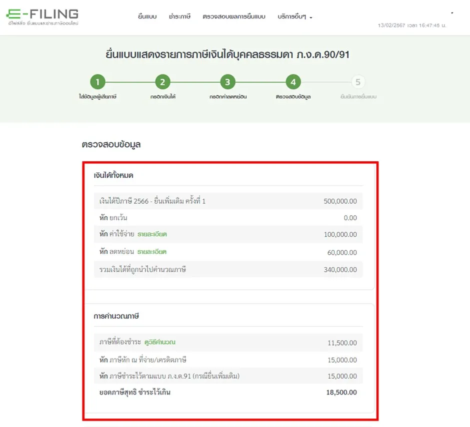Viewport: 470px width, 427px height.
Task: Click the 0.00 value for หัก ยกเว้น
Action: point(350,218)
